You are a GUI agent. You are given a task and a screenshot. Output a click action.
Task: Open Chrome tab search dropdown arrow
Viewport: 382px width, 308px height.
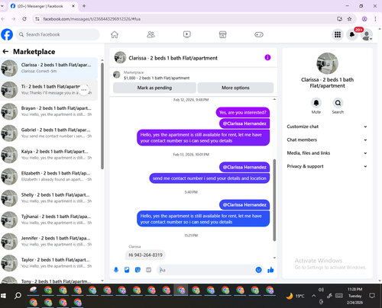2,6
